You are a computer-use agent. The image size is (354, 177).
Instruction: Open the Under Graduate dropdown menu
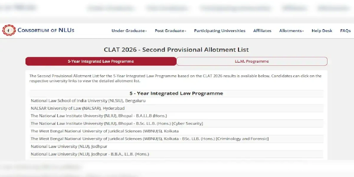tap(129, 31)
